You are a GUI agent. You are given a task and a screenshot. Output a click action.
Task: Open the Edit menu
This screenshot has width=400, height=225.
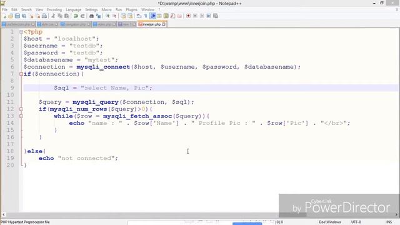pos(14,9)
